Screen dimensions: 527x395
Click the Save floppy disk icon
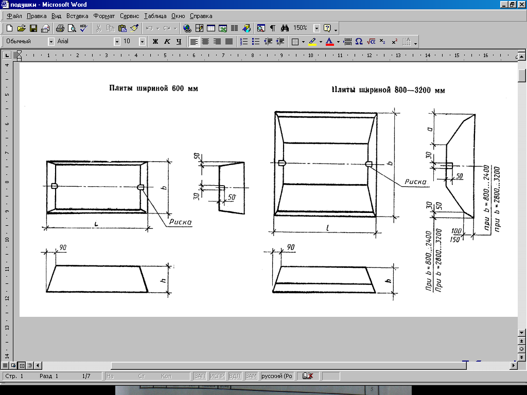(33, 28)
